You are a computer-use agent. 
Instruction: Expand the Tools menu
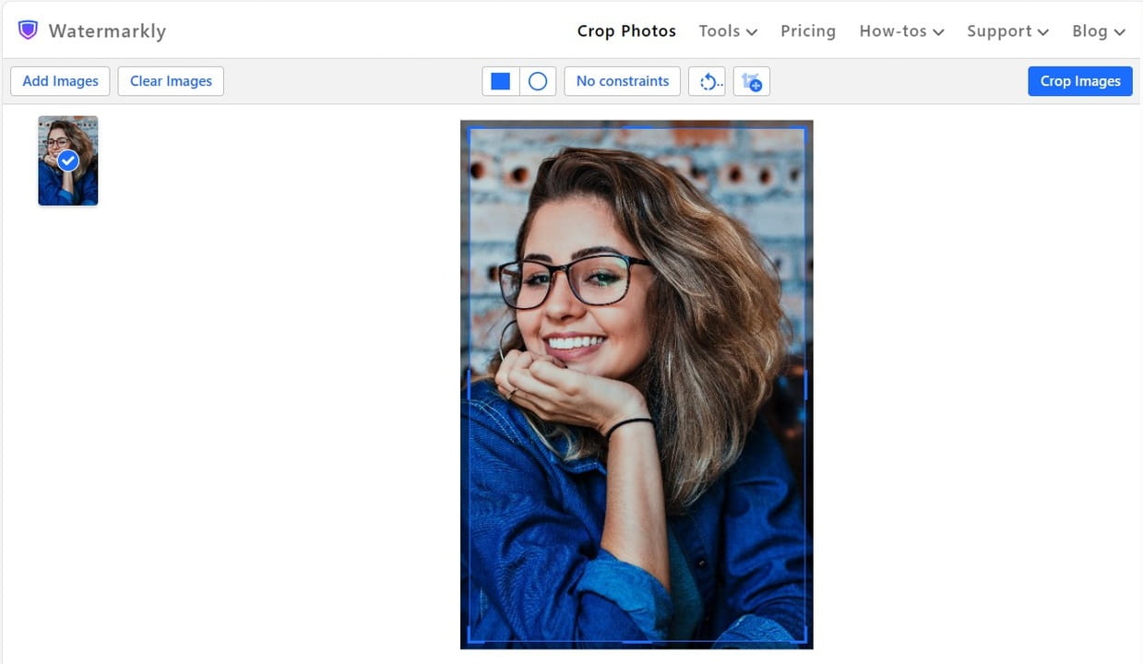coord(728,30)
